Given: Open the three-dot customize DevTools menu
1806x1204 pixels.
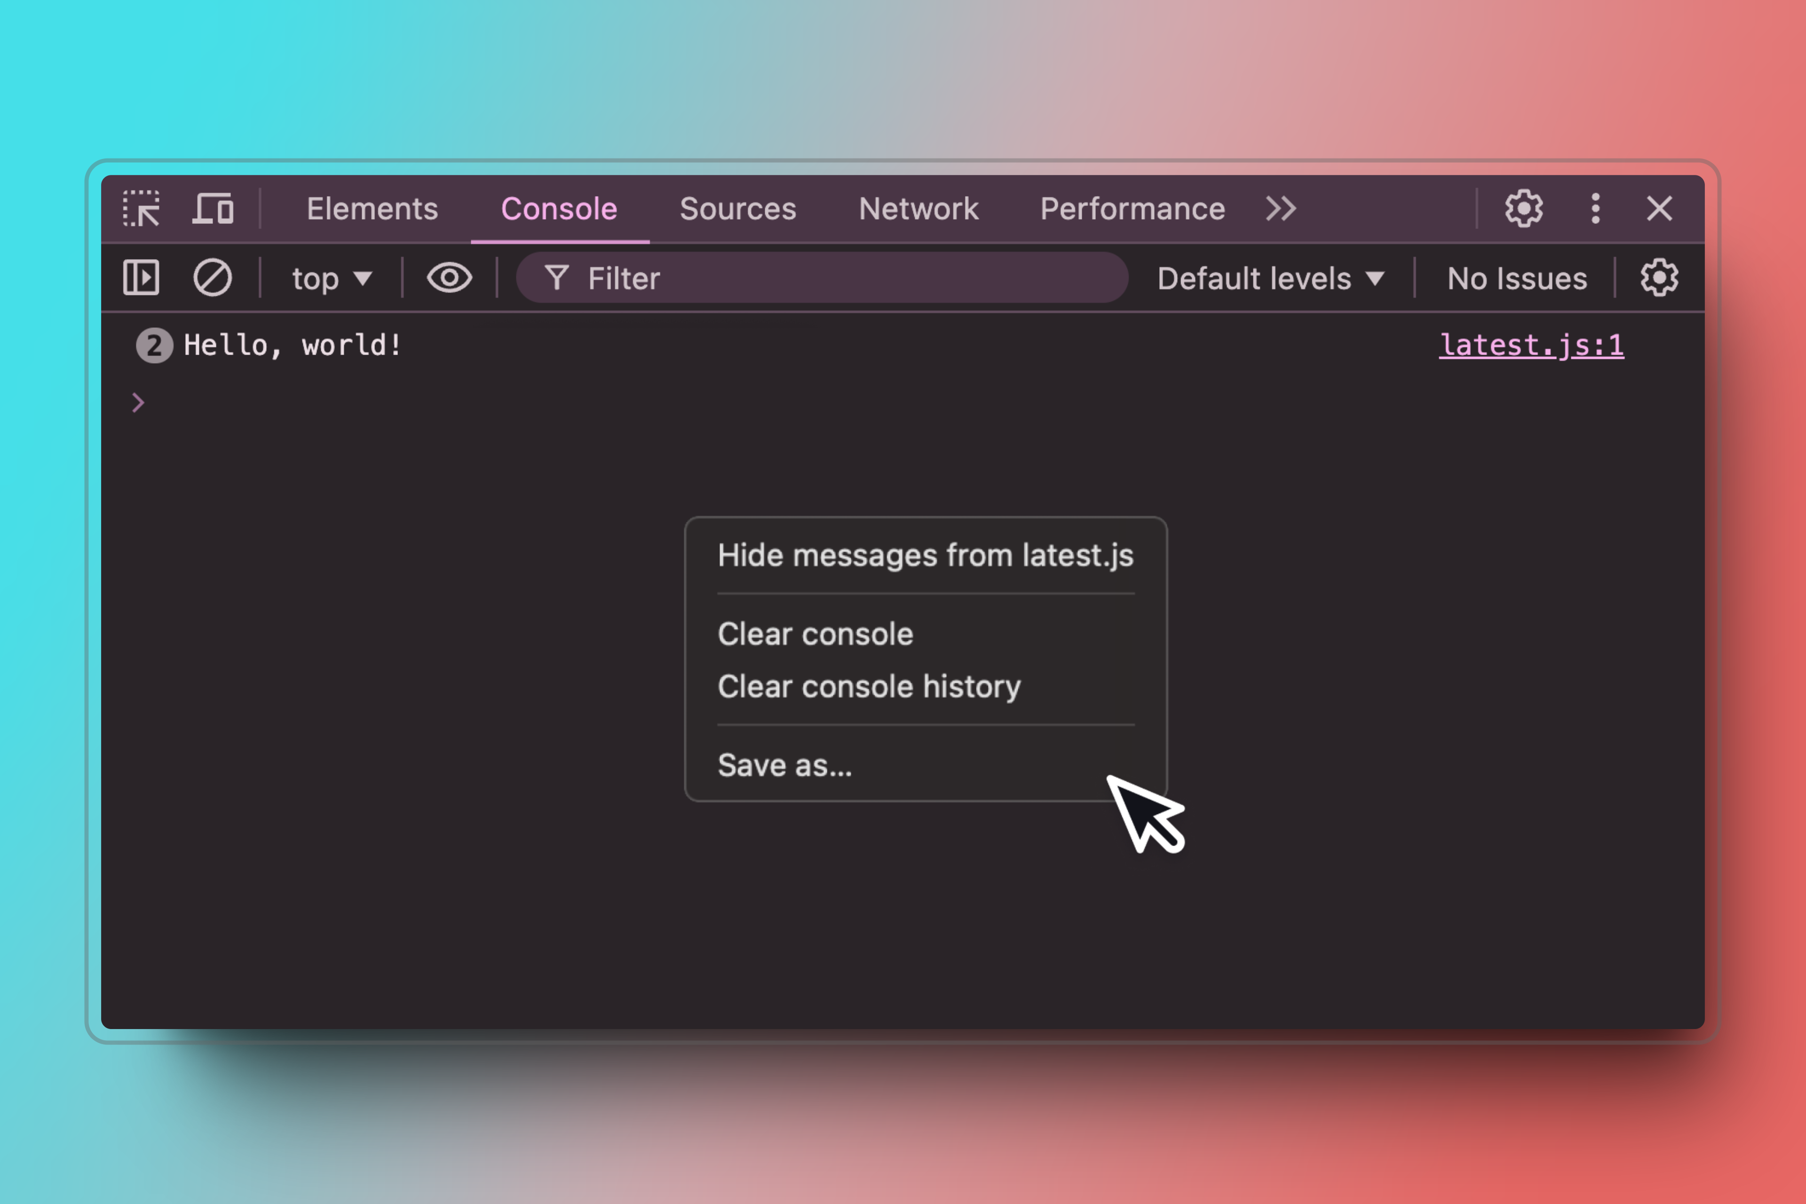Looking at the screenshot, I should tap(1596, 209).
